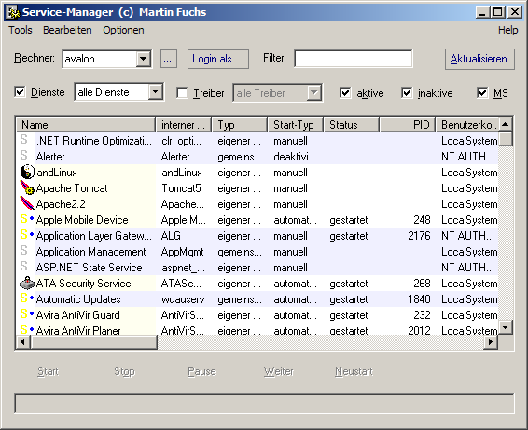Sort by the Name column header
The image size is (528, 430).
point(86,125)
